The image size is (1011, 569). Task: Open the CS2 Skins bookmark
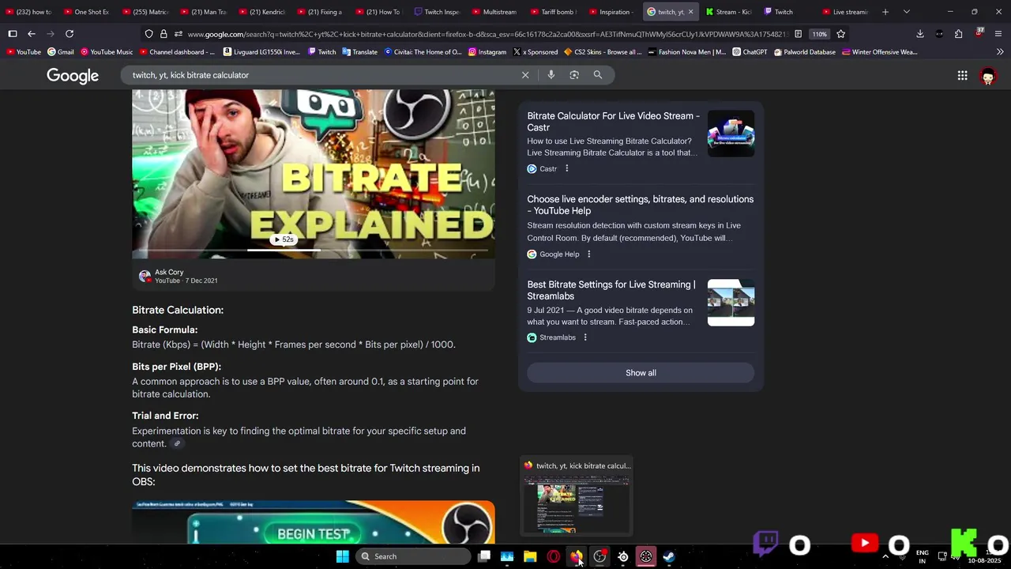[x=603, y=52]
